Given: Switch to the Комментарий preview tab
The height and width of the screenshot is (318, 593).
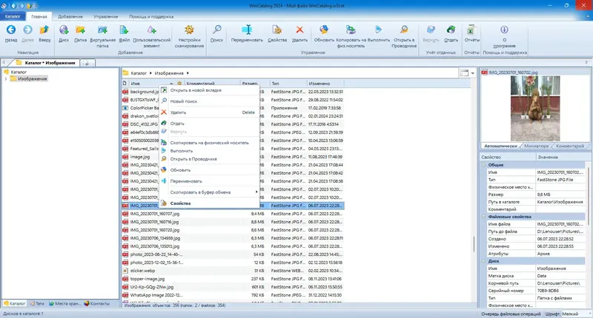Looking at the screenshot, I should click(570, 146).
